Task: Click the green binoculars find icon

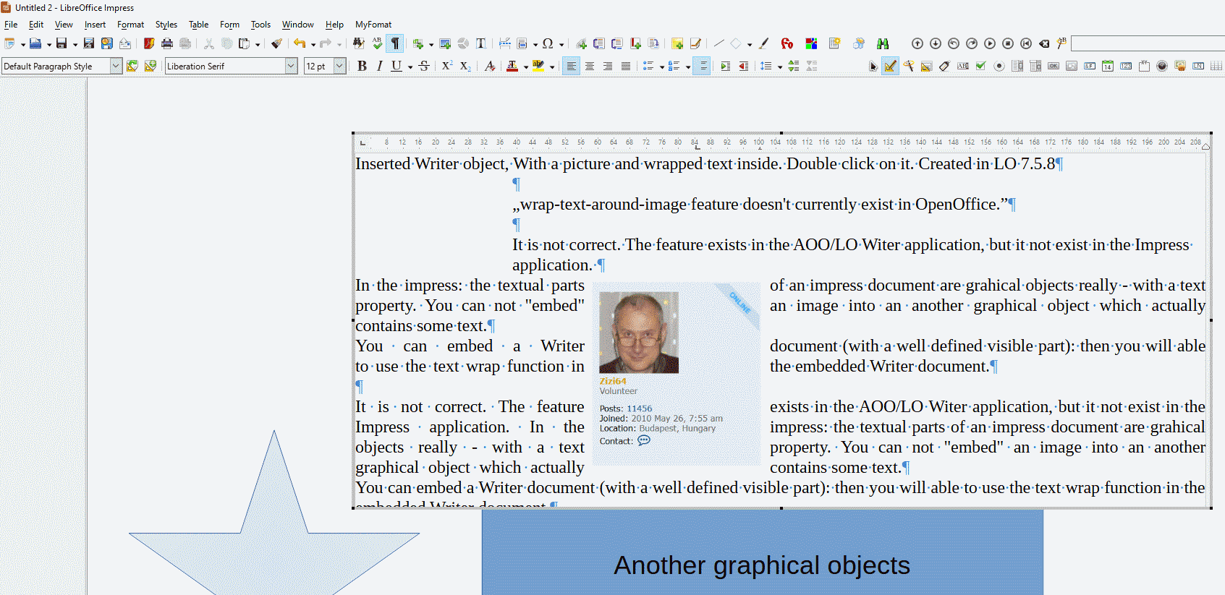Action: (883, 43)
